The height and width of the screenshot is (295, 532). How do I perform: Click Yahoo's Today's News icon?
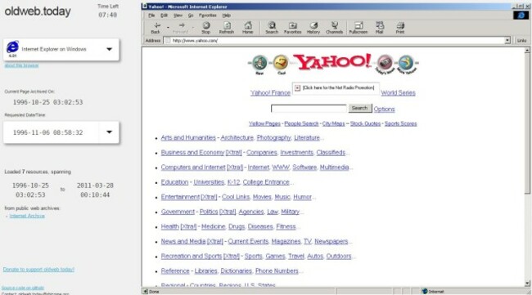click(385, 65)
